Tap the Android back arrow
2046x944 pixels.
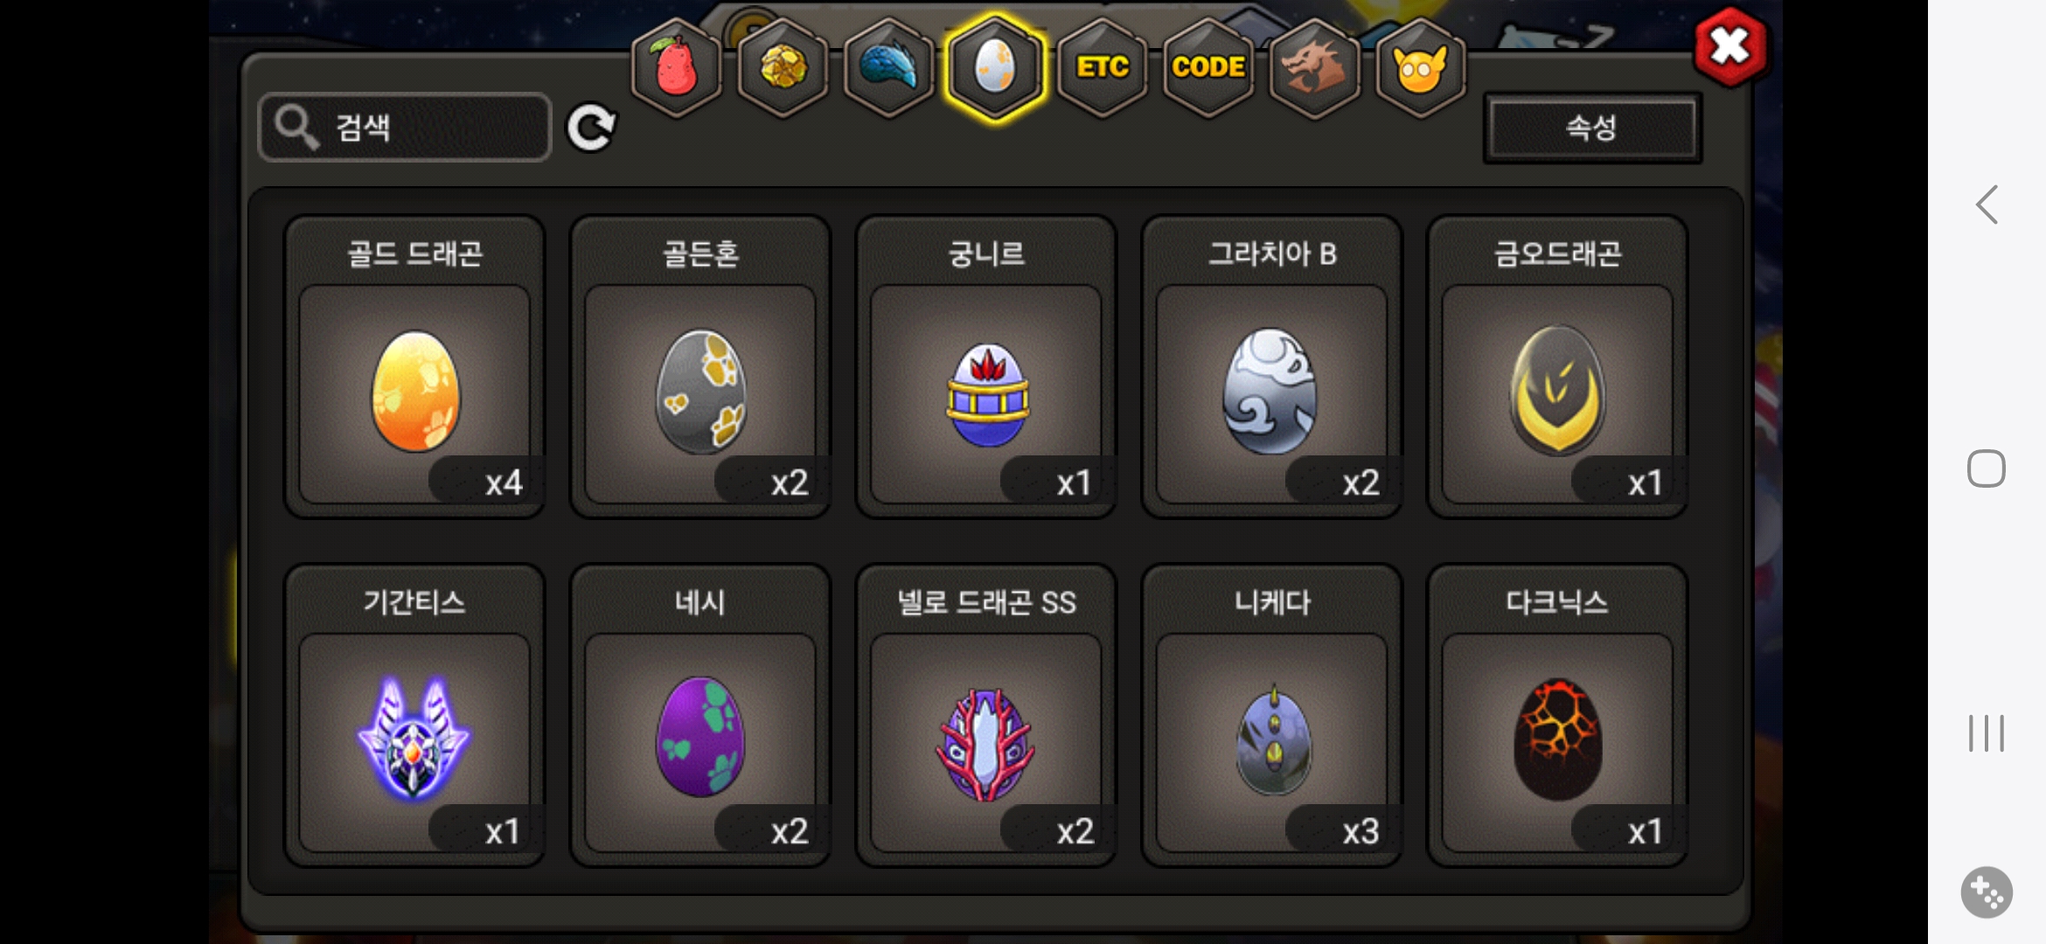[1987, 205]
